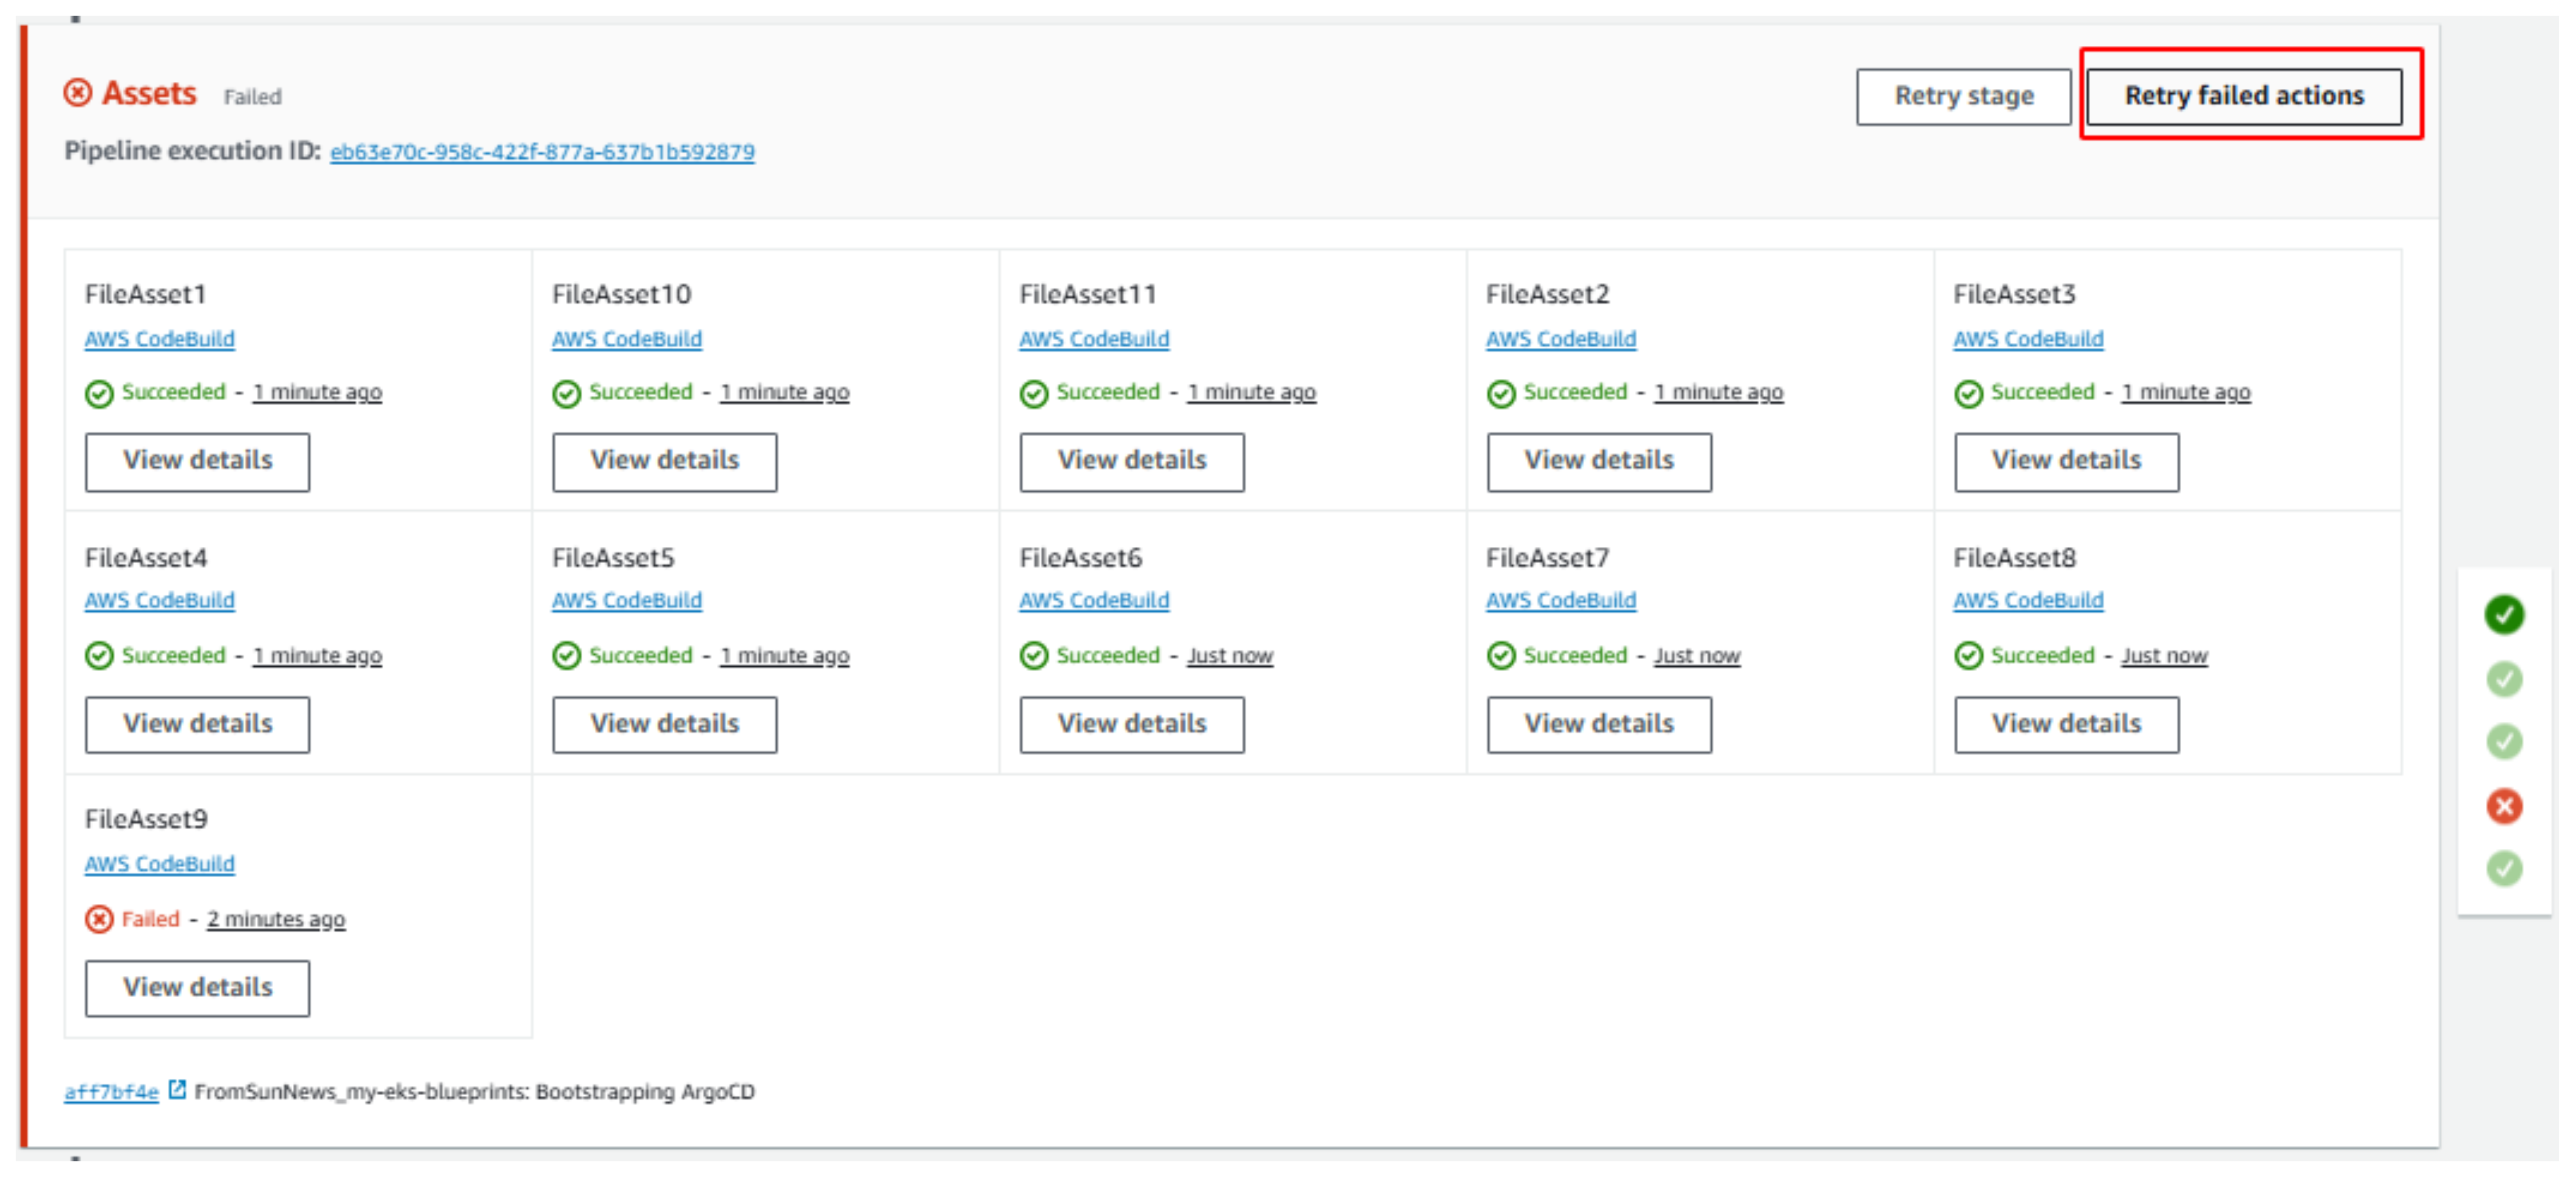Screen dimensions: 2576x1177
Task: Click the red Failed icon on FileAsset9
Action: click(x=99, y=919)
